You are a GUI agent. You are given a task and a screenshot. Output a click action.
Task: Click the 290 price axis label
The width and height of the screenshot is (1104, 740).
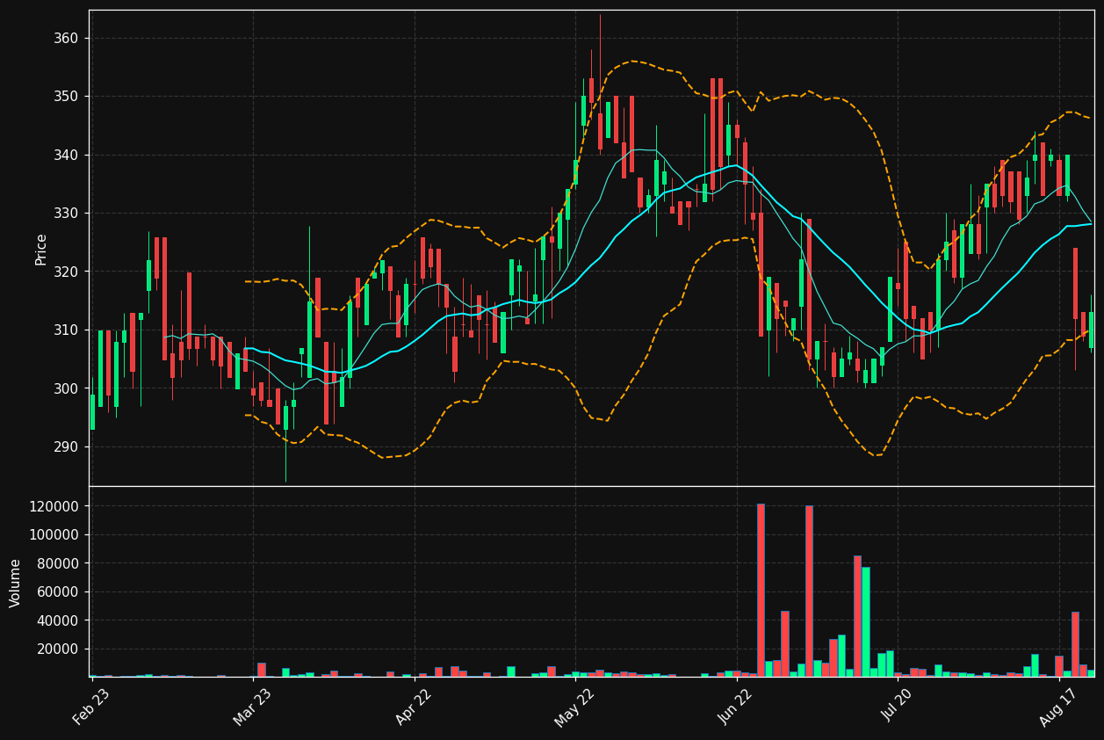coord(67,447)
